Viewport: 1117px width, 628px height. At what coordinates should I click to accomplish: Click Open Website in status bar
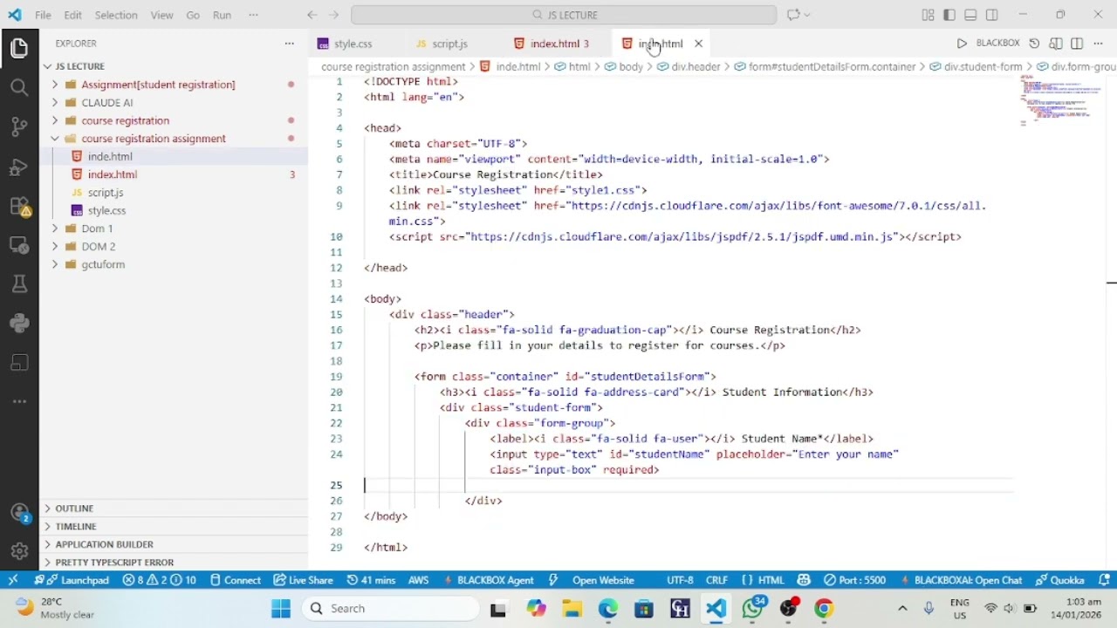tap(603, 581)
